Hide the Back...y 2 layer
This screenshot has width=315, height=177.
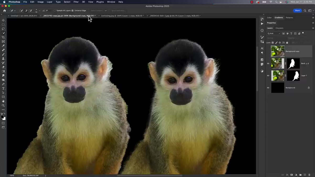pyautogui.click(x=268, y=63)
